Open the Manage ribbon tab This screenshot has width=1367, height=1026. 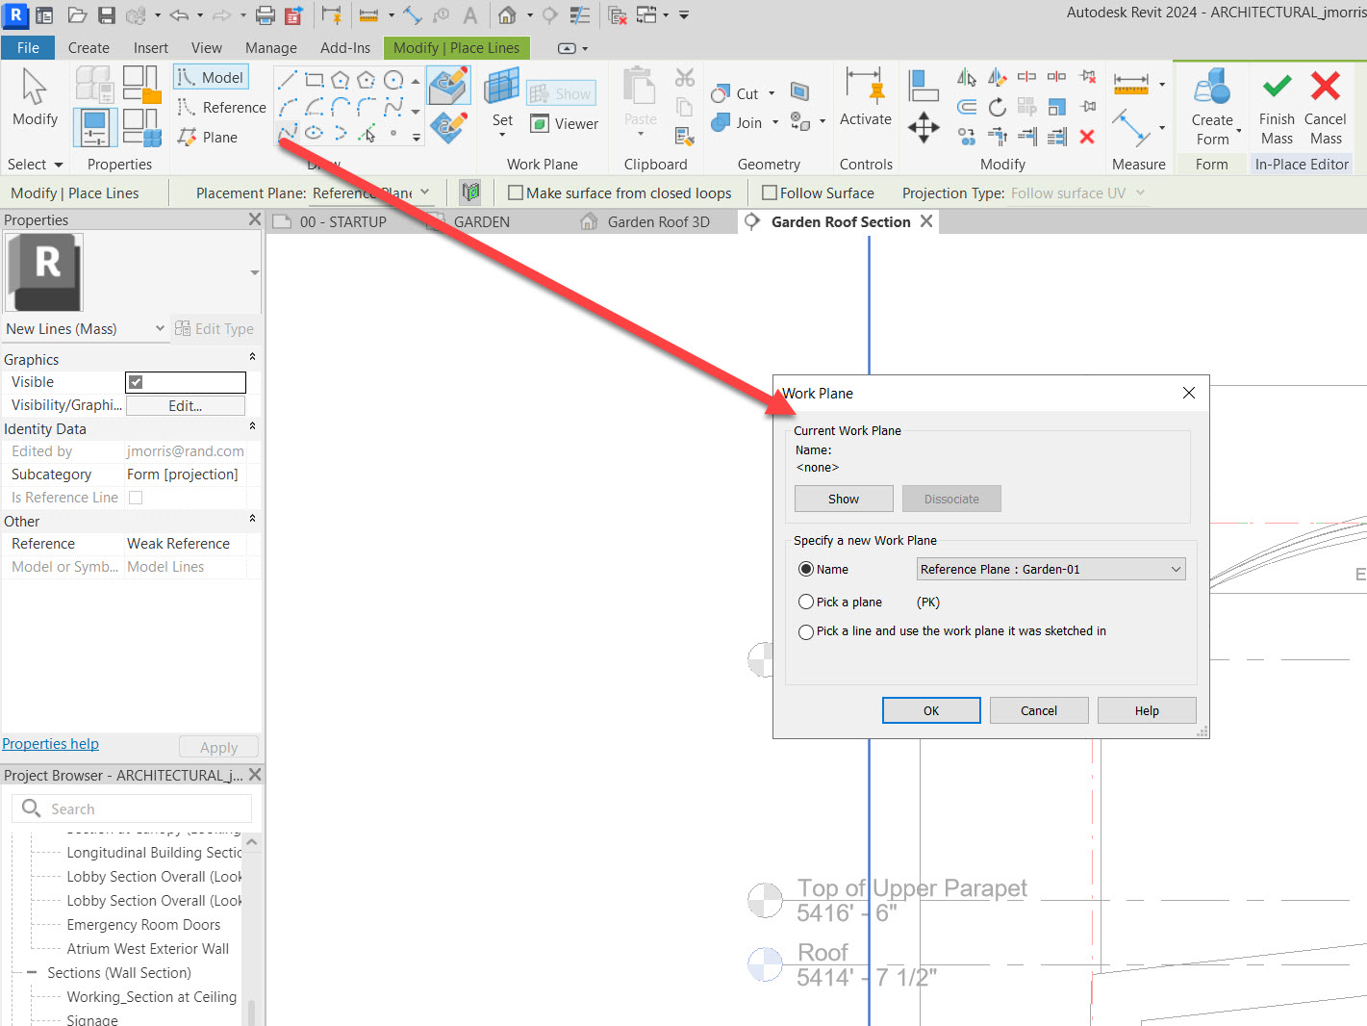coord(270,47)
